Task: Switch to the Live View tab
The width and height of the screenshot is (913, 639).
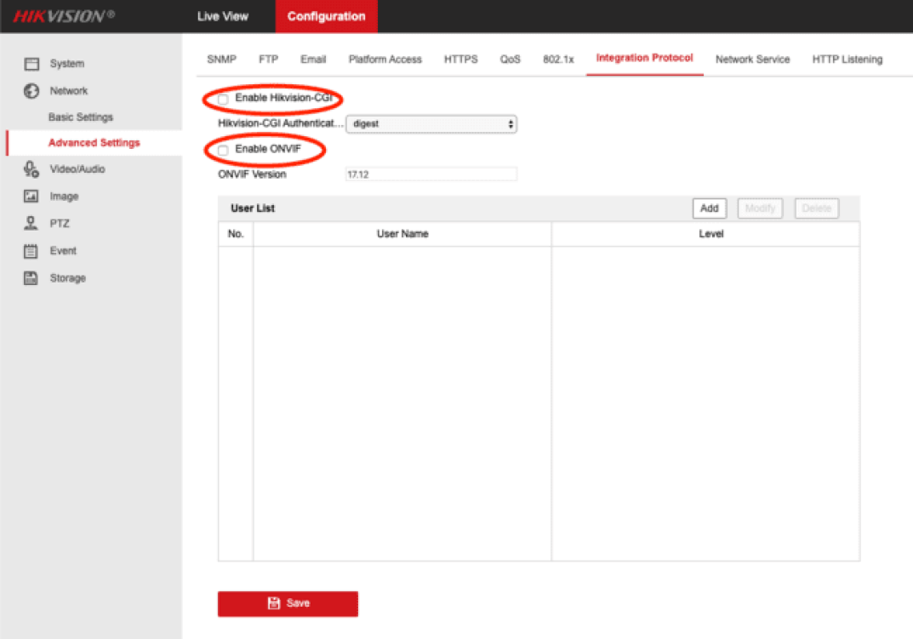Action: 223,17
